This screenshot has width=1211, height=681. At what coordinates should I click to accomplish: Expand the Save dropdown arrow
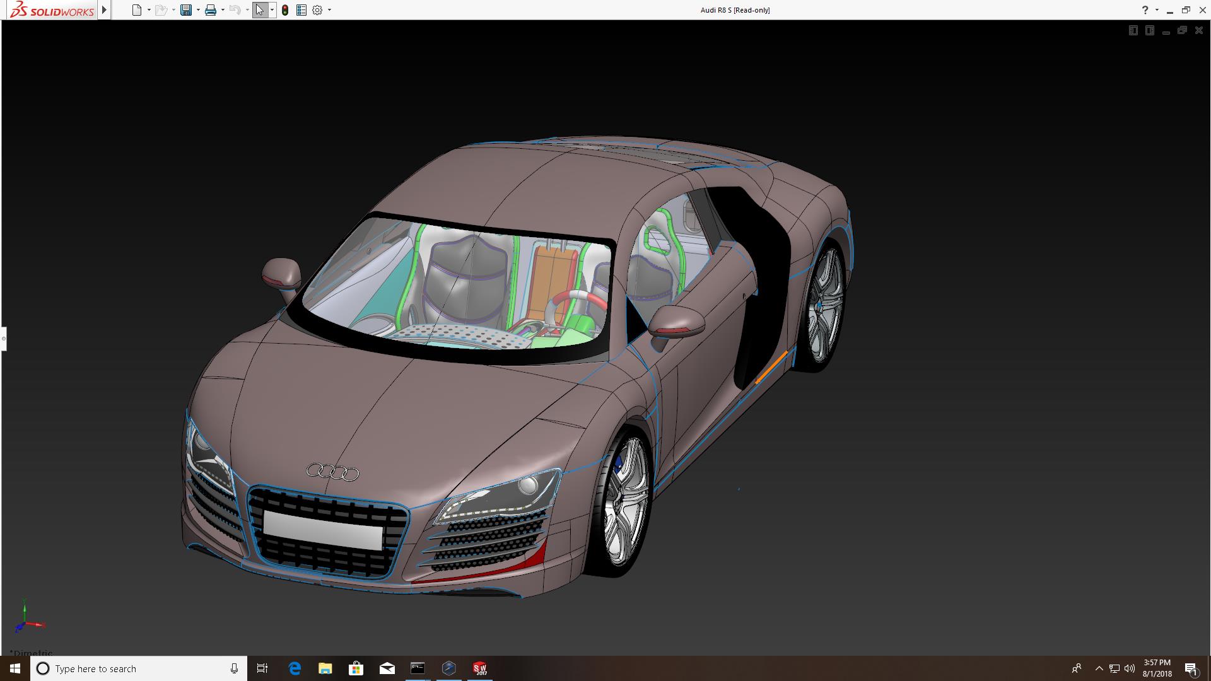[x=198, y=10]
